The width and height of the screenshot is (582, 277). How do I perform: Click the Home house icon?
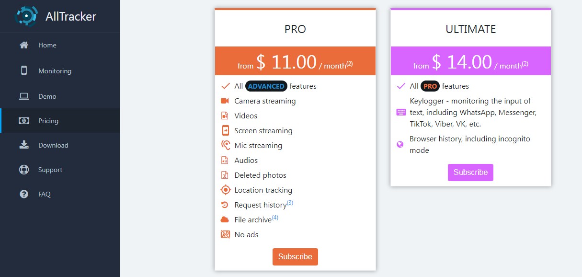coord(24,45)
